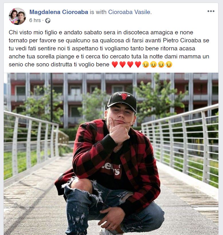Click the words 'is with' in header
Viewport: 223px width, 235px height.
click(98, 12)
